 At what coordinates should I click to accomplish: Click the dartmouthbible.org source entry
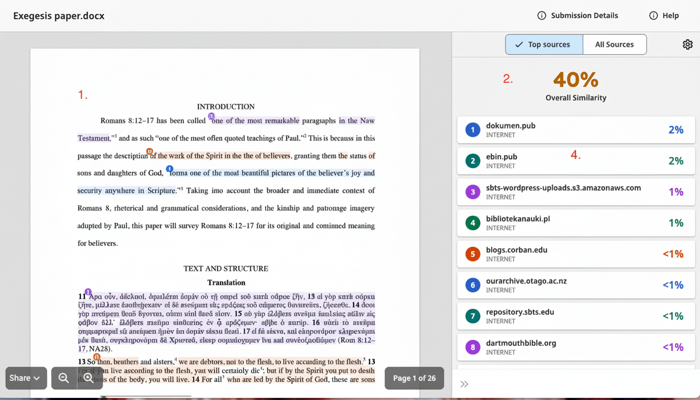(576, 347)
